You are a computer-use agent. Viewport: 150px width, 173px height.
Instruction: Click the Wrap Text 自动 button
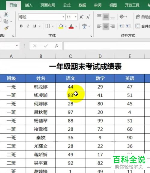(x=142, y=17)
